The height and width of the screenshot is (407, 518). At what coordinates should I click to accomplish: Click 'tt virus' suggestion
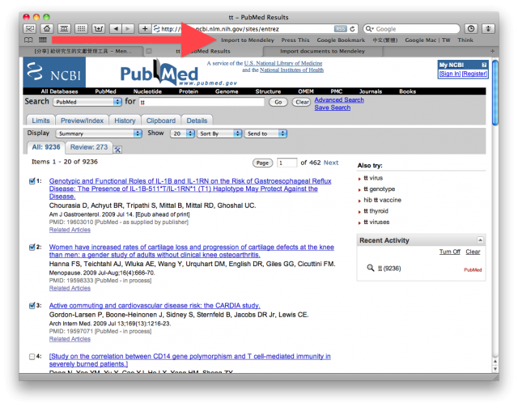pyautogui.click(x=373, y=178)
